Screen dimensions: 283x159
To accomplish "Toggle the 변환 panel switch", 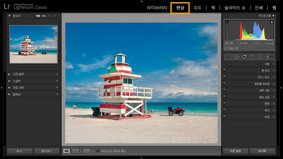I will pos(224,103).
